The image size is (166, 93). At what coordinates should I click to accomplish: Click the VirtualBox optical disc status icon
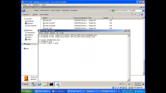[x=116, y=88]
